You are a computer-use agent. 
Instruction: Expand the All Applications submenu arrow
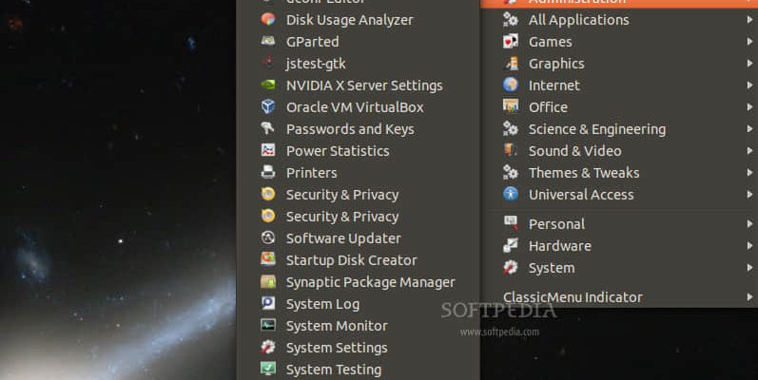(749, 20)
